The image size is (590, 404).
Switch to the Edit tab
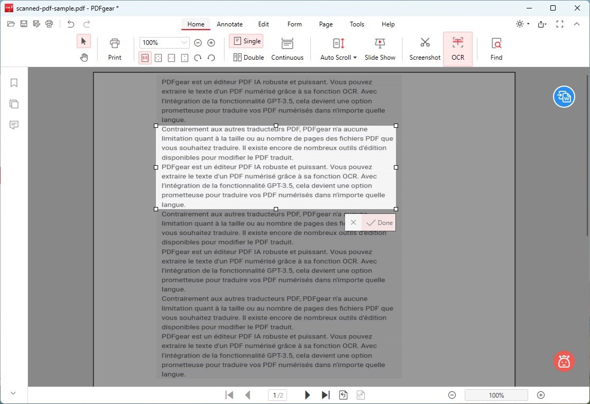[263, 24]
